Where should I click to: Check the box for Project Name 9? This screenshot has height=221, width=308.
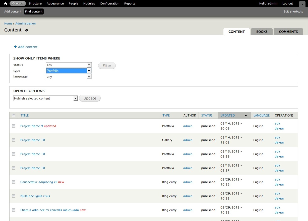click(x=14, y=126)
